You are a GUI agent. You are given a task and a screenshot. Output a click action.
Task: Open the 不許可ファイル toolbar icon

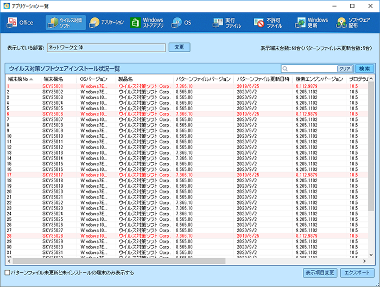[268, 23]
